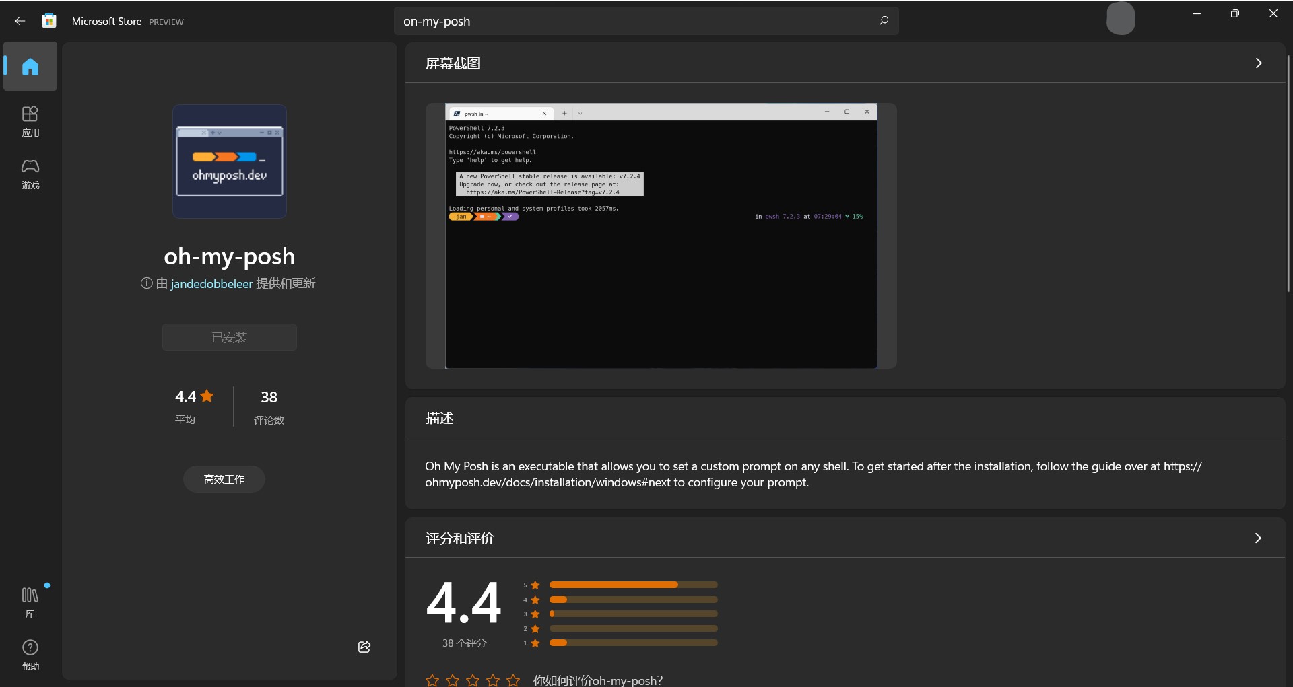Expand the 评分和评价 ratings section

1258,538
